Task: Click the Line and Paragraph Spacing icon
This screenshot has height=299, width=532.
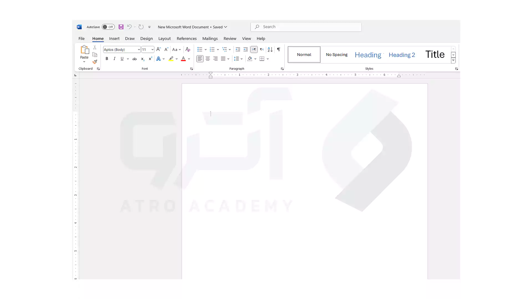Action: [x=236, y=59]
